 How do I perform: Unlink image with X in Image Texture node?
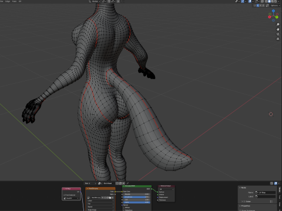[x=112, y=198]
